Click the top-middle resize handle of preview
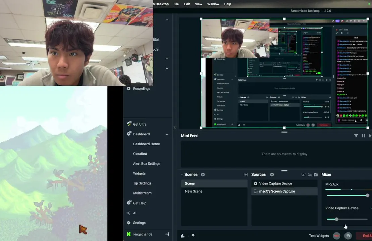This screenshot has height=241, width=372. [284, 19]
